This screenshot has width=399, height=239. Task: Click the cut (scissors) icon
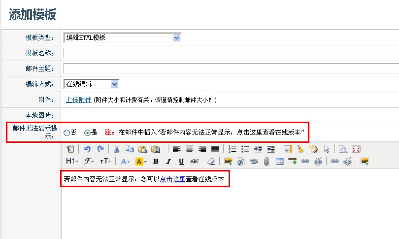(x=117, y=149)
